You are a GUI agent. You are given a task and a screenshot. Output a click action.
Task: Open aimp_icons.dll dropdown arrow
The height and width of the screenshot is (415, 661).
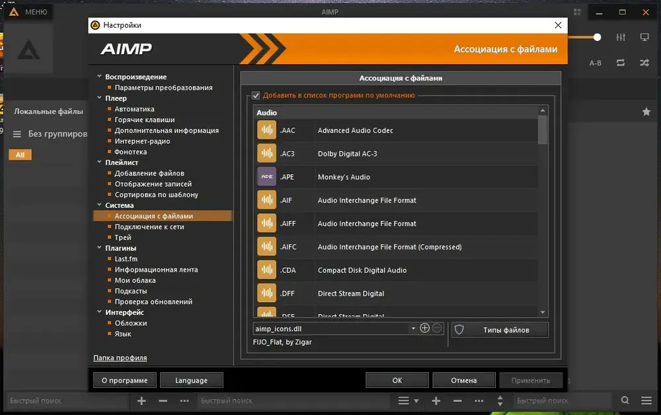413,329
